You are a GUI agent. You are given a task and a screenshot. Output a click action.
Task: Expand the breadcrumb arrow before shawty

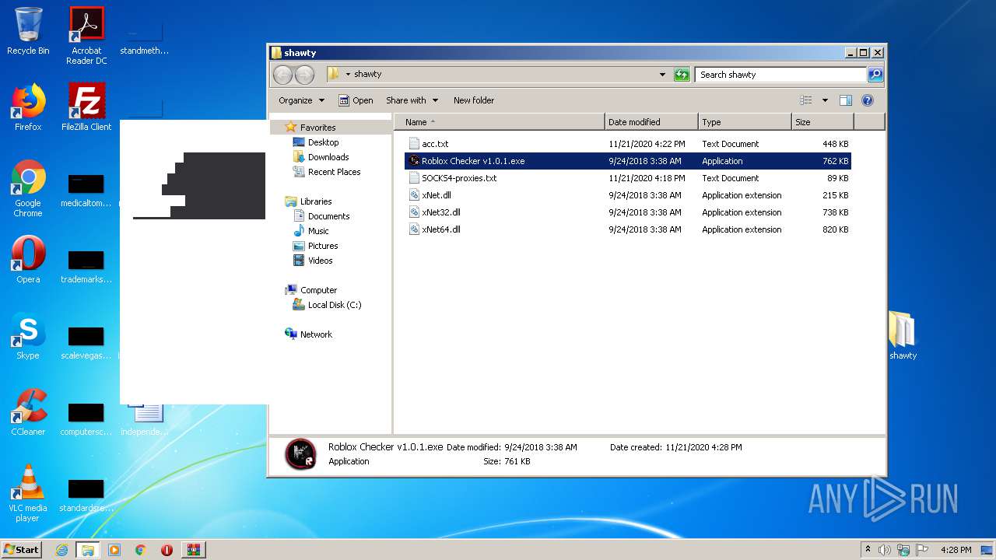[x=349, y=75]
